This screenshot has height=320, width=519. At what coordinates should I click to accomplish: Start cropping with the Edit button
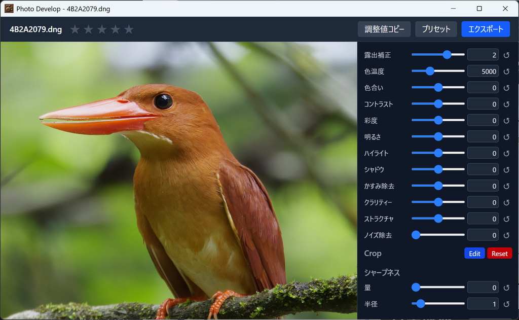coord(474,253)
